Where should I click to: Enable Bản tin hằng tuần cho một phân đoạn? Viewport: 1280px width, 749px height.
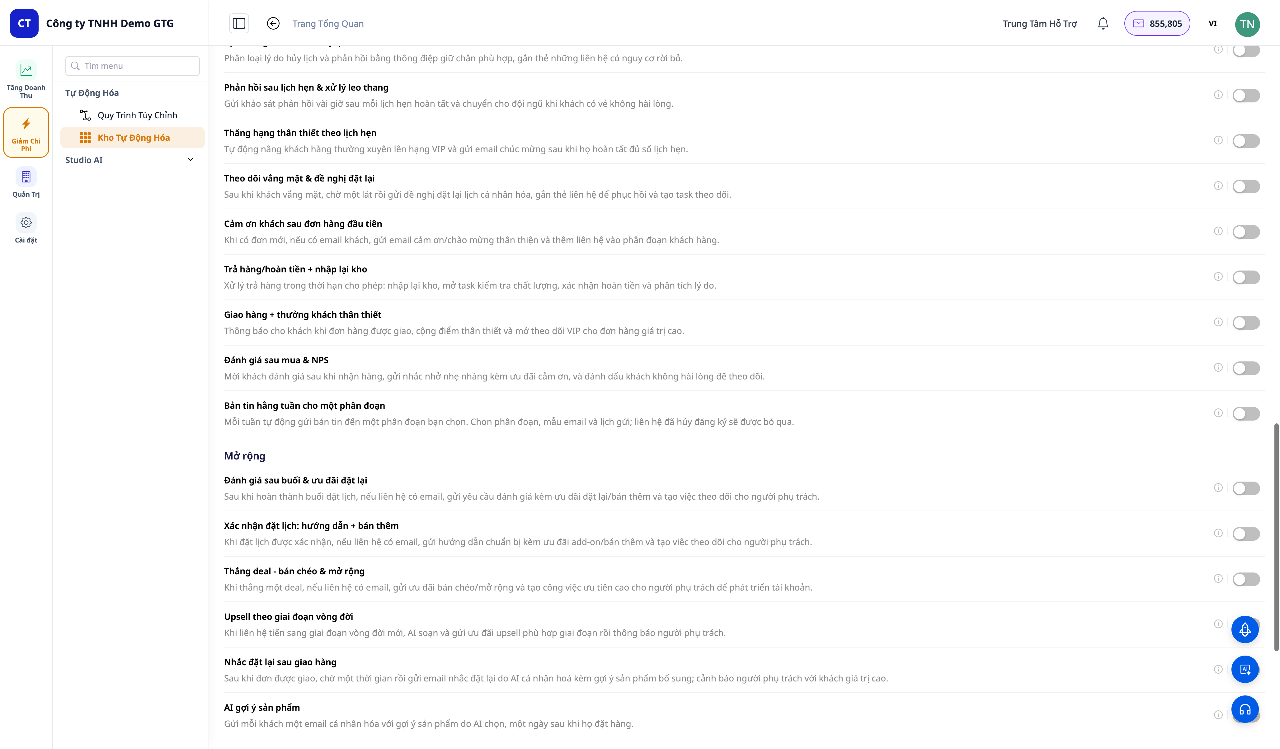pos(1246,414)
